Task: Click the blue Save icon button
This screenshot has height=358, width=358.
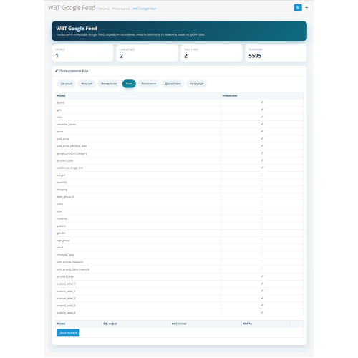Action: click(298, 8)
